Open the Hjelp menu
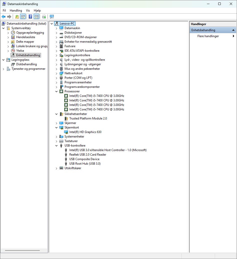 pyautogui.click(x=37, y=11)
